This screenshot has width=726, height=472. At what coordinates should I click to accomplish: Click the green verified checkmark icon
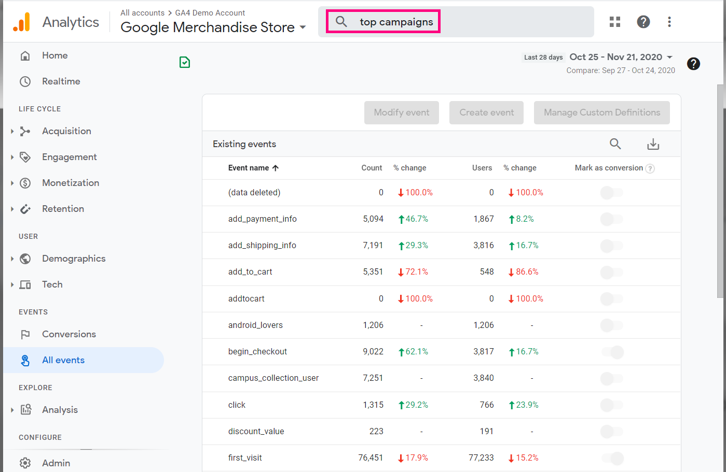click(x=185, y=63)
